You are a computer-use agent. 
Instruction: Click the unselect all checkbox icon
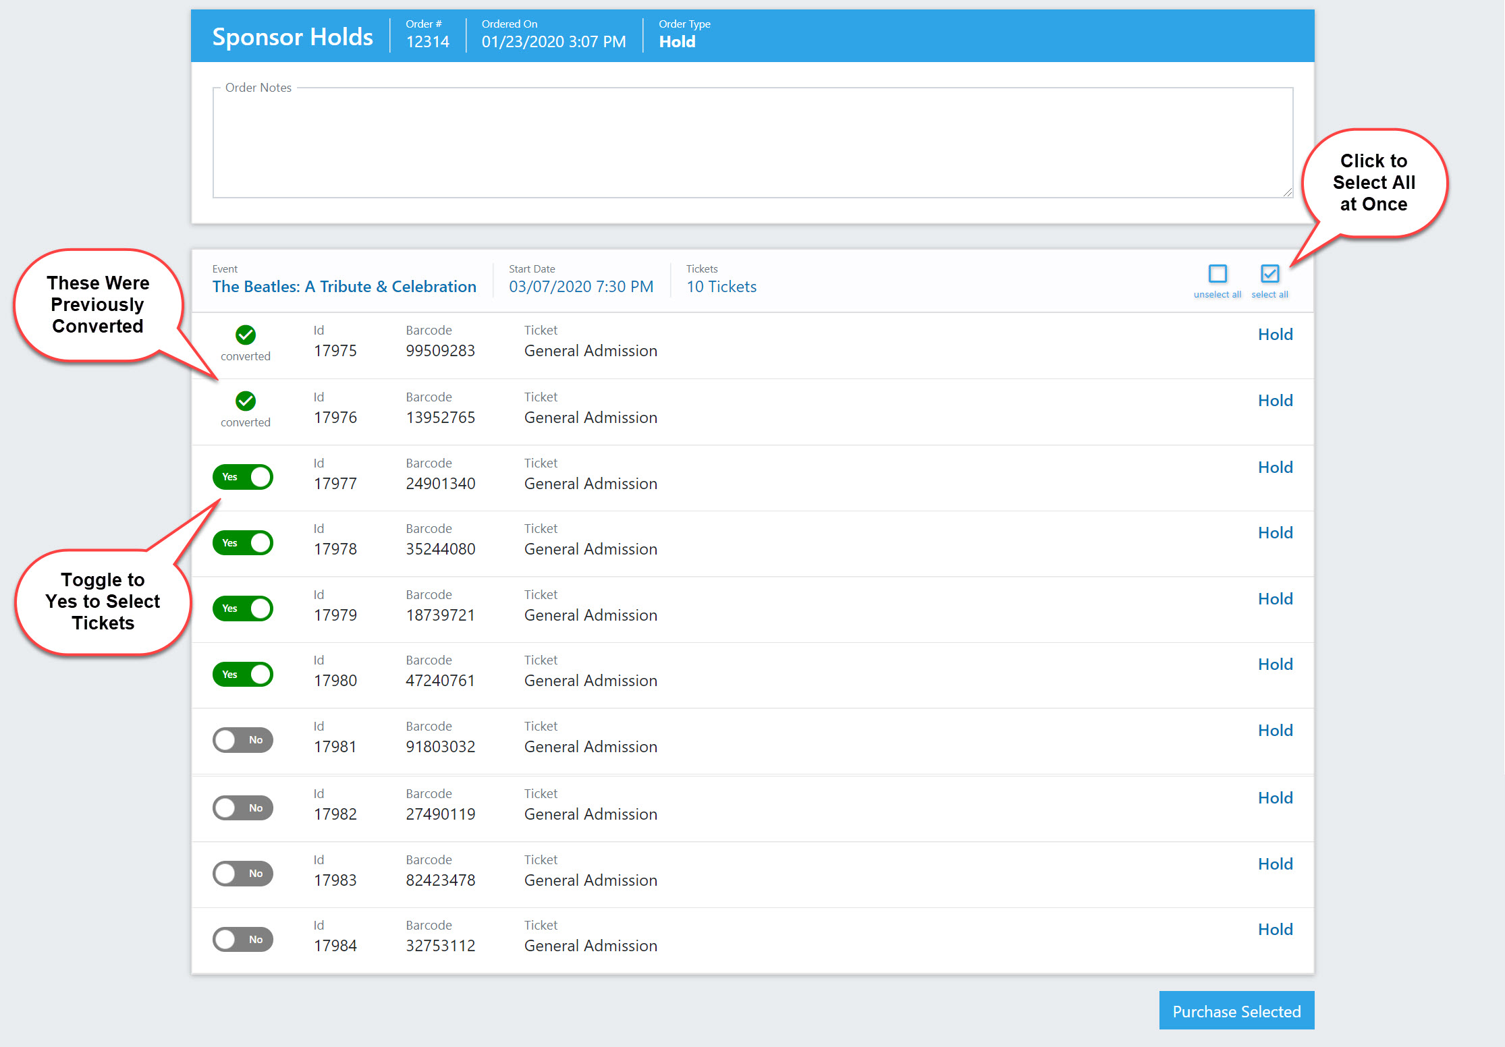(x=1217, y=274)
